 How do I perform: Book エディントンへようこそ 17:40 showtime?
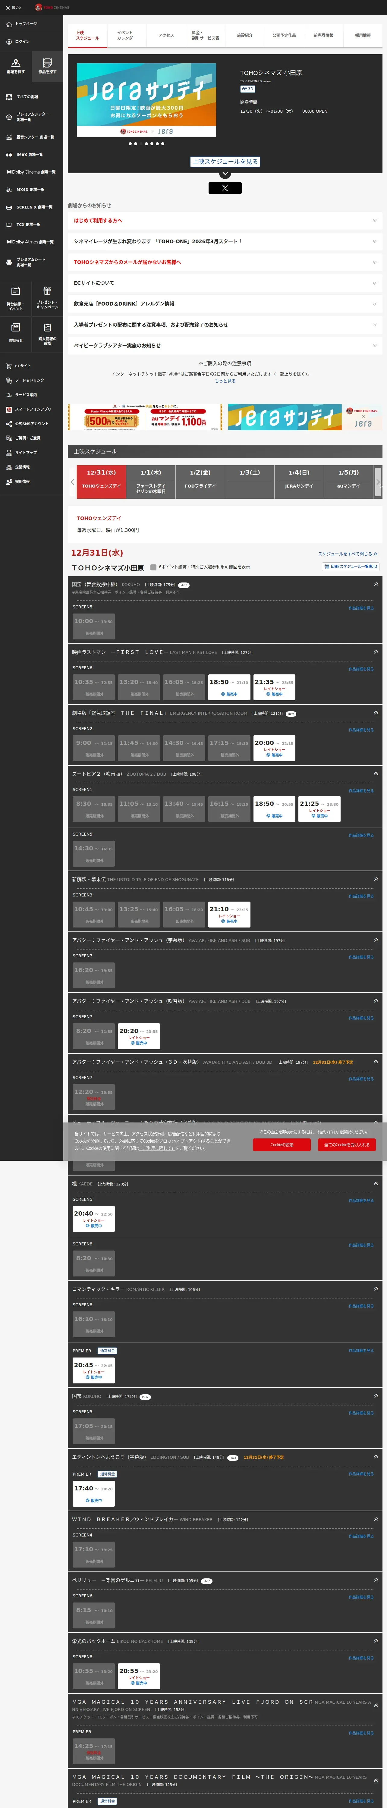tap(93, 1494)
